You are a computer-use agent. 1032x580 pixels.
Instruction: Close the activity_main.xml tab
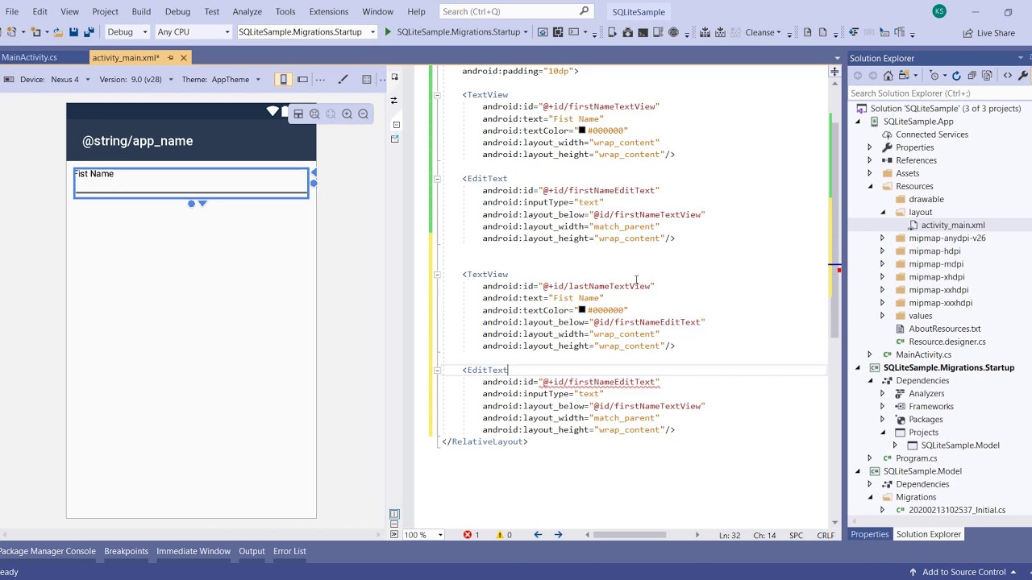click(184, 58)
